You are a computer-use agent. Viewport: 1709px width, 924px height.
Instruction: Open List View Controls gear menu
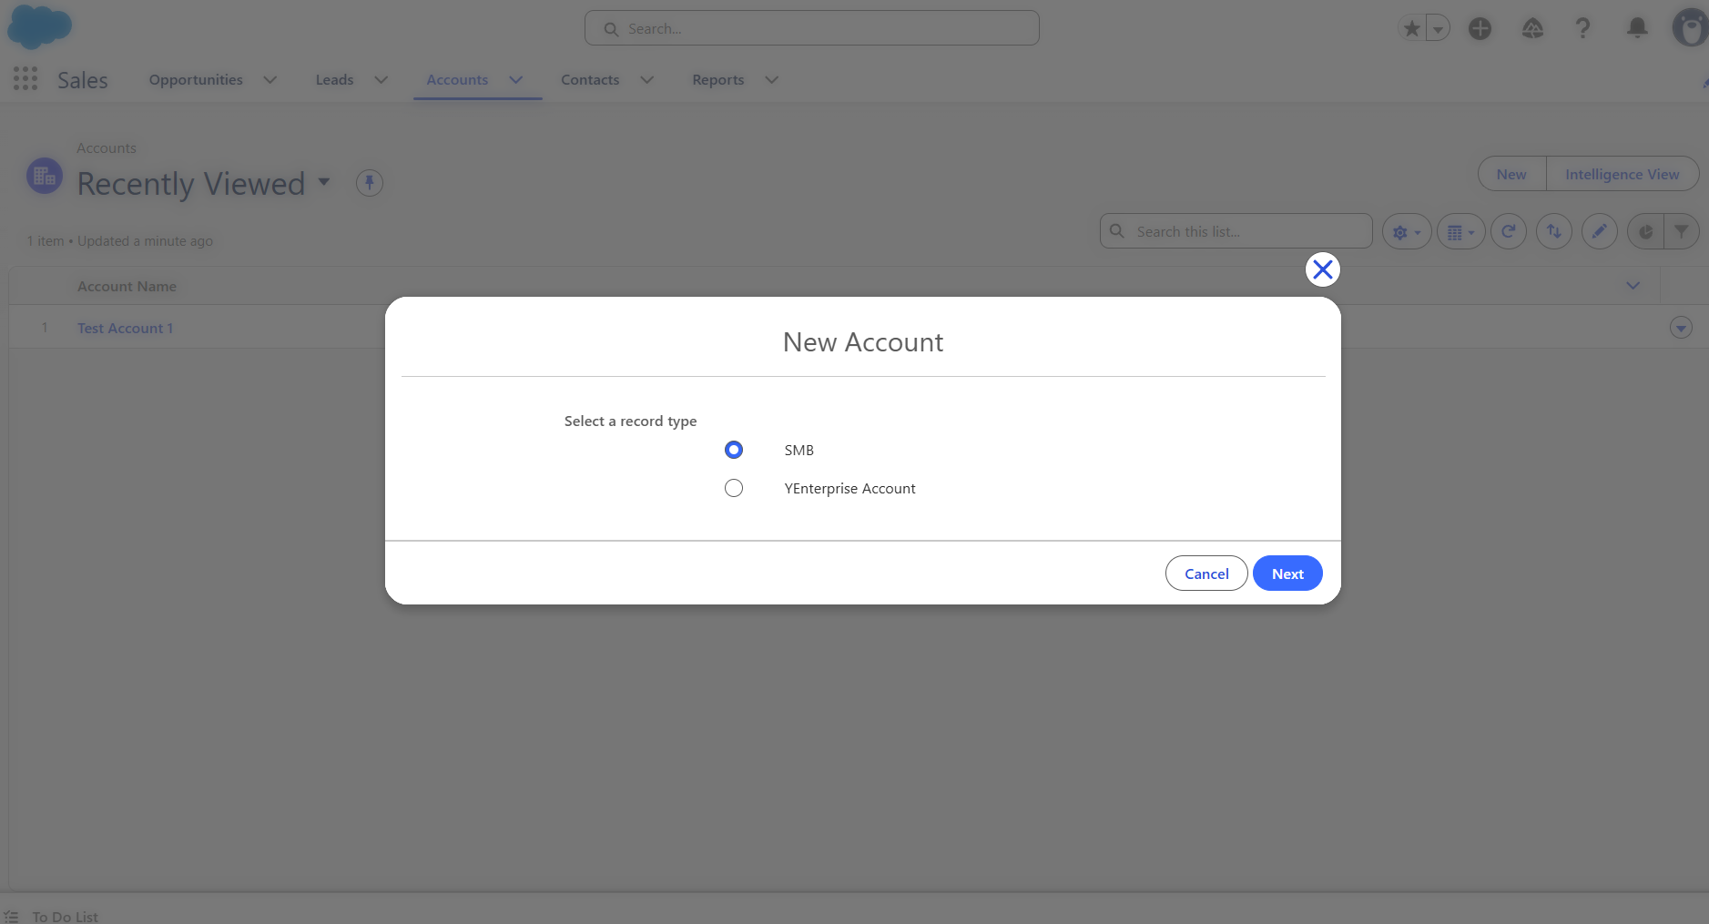coord(1407,232)
